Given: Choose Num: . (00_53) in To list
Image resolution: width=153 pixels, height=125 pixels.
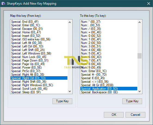Looking at the screenshot, I should (x=109, y=25).
